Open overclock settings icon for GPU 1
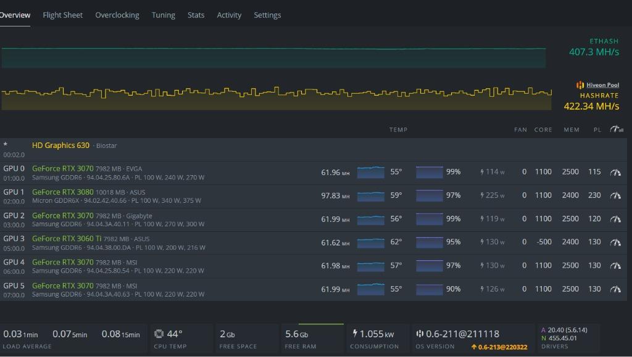Viewport: 632px width, 357px height. (x=615, y=195)
